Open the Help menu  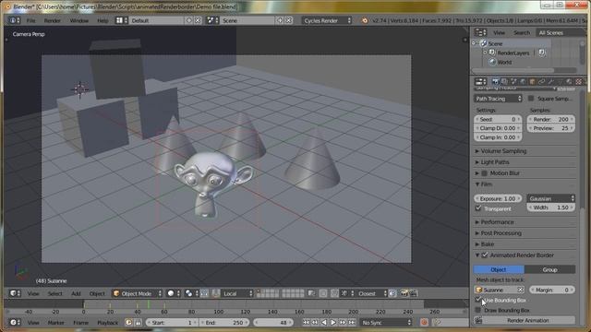coord(103,20)
